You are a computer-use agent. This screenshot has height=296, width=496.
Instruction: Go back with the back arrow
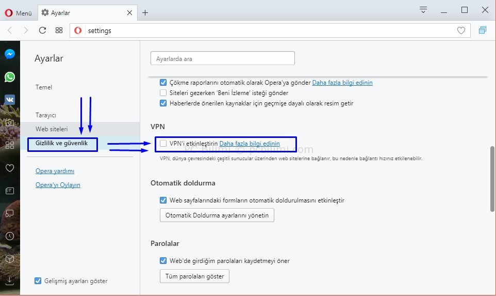pos(10,30)
